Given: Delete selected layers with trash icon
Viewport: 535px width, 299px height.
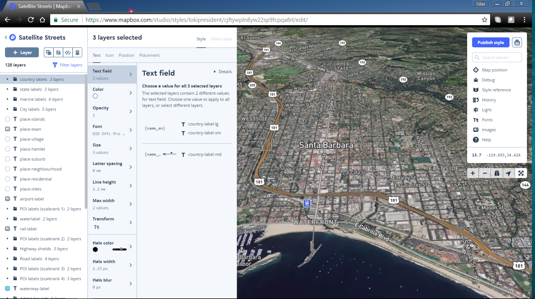Looking at the screenshot, I should [x=77, y=52].
